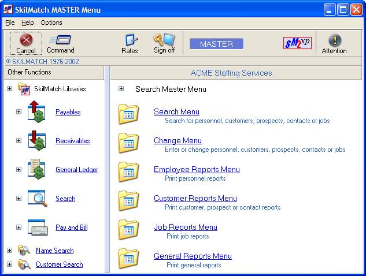Image resolution: width=366 pixels, height=276 pixels.
Task: Select the Search Master Menu text
Action: [171, 89]
